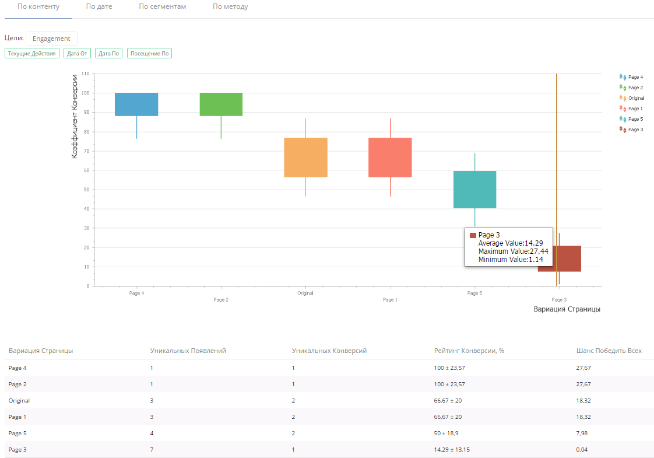Click the Посещение По filter button
Image resolution: width=654 pixels, height=458 pixels.
point(149,54)
